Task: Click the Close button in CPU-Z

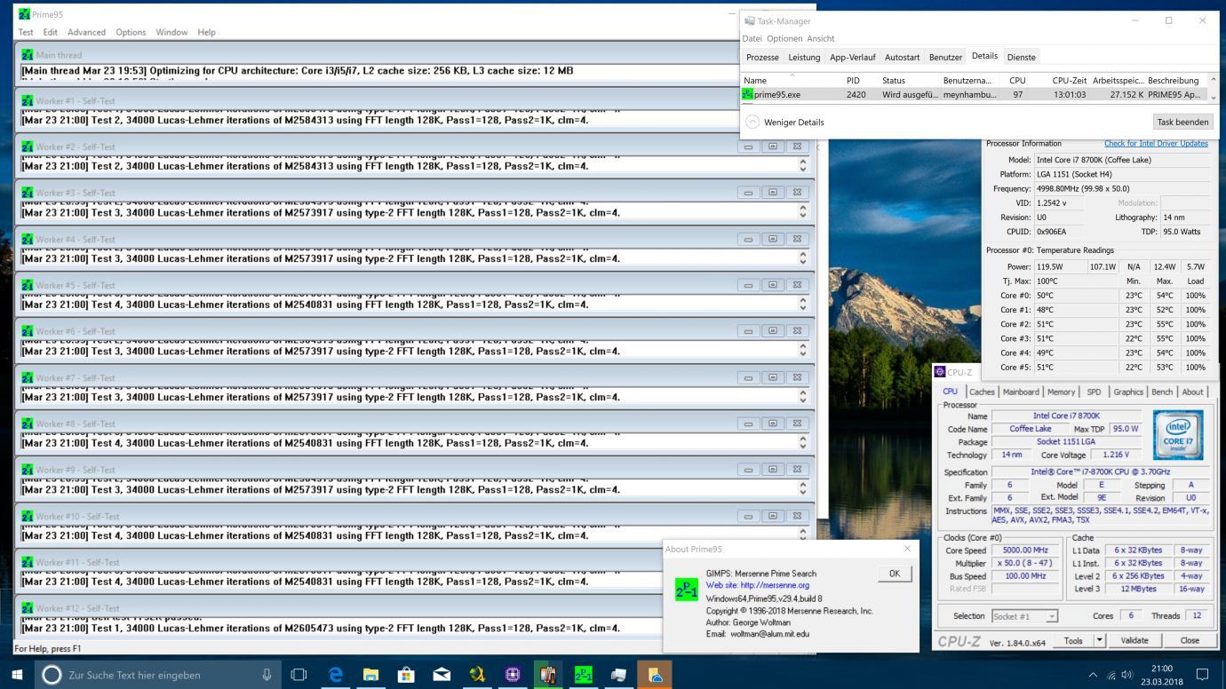Action: pos(1189,640)
